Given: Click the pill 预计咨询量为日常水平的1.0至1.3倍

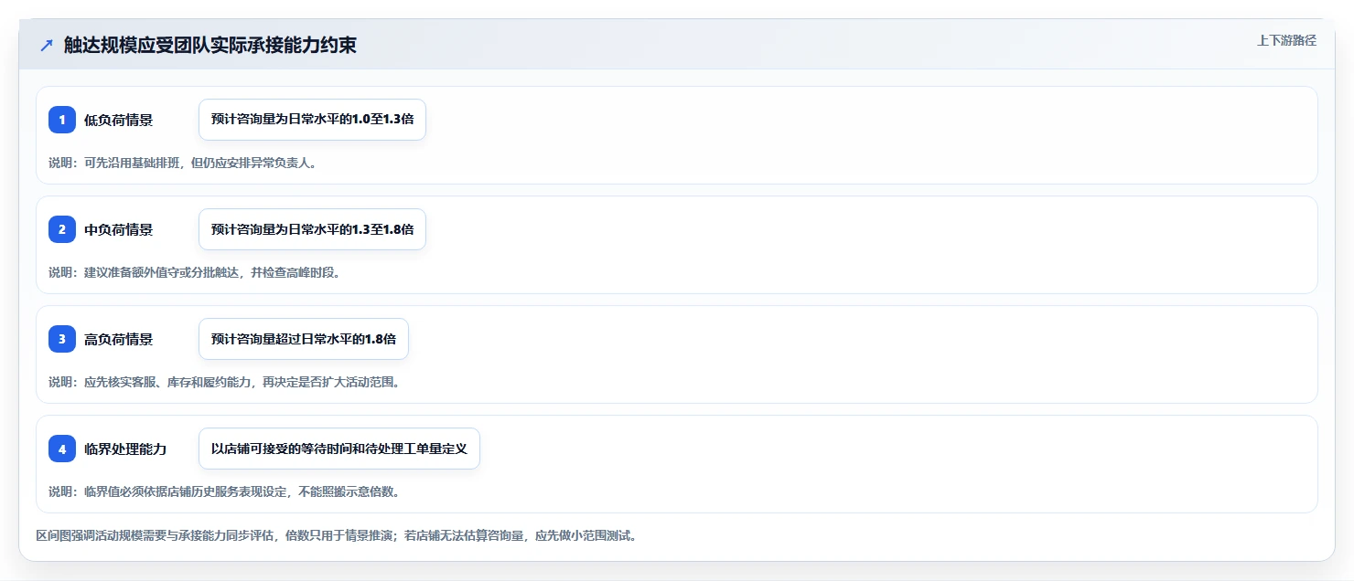Looking at the screenshot, I should (312, 120).
